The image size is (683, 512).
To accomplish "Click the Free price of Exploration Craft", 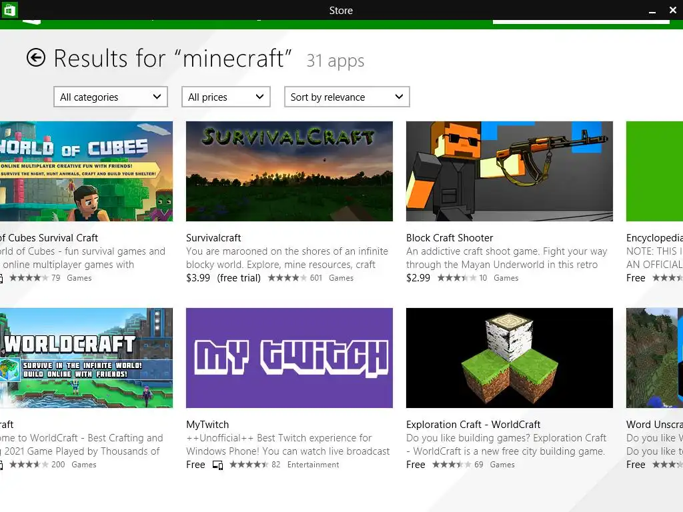I will (416, 465).
